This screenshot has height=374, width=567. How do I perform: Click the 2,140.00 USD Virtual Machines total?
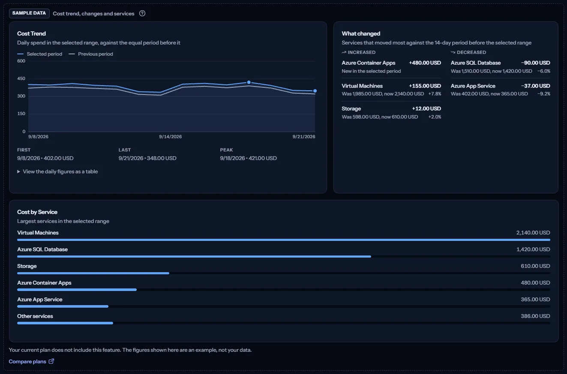click(x=533, y=233)
